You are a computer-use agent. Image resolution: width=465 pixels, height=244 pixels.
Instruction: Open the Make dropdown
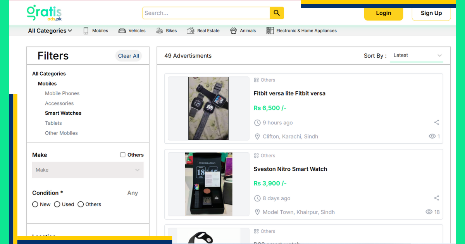88,170
